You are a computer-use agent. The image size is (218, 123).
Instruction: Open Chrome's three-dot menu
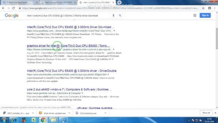(215, 8)
